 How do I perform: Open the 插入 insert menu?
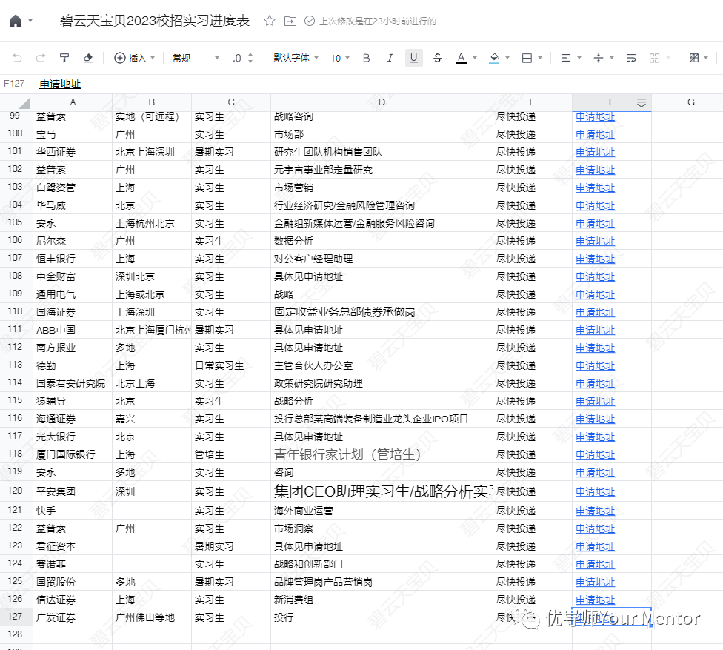134,58
